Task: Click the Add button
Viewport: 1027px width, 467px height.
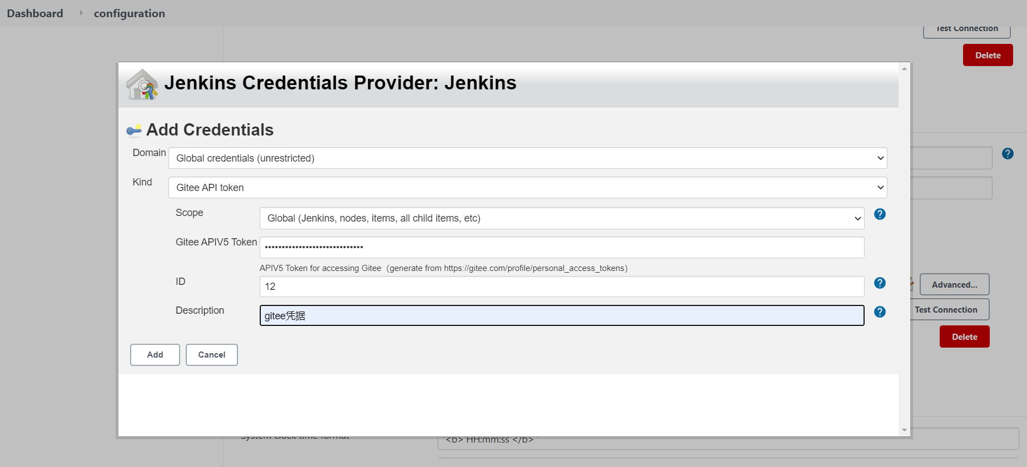Action: pos(155,355)
